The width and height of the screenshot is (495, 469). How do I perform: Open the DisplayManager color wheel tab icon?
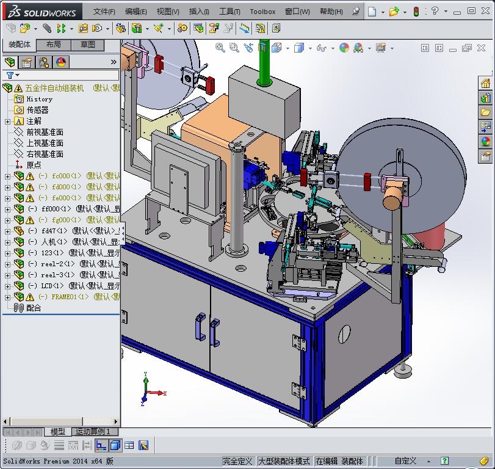click(61, 62)
